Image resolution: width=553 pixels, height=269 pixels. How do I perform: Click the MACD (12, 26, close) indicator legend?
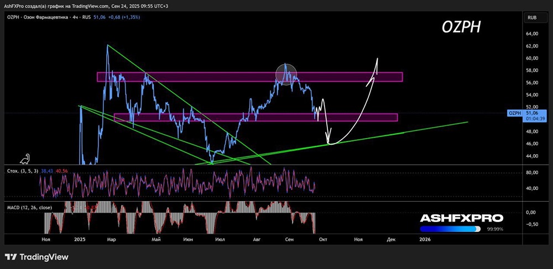(29, 208)
